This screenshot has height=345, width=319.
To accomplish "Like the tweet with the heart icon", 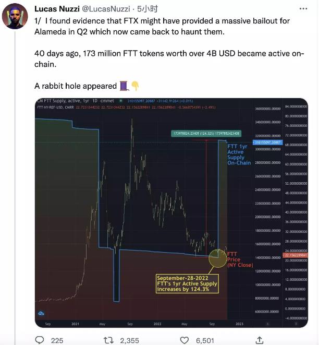I will click(x=185, y=340).
